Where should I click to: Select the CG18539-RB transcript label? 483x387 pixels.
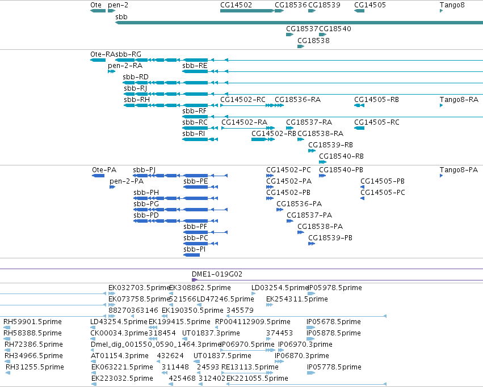click(x=330, y=145)
